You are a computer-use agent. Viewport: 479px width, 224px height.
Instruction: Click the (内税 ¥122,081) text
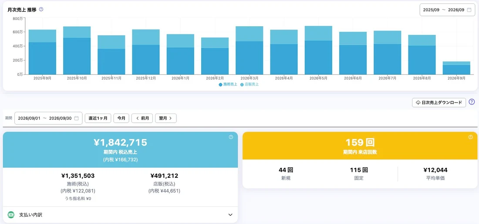(78, 191)
